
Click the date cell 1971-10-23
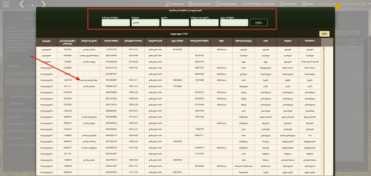[133, 173]
